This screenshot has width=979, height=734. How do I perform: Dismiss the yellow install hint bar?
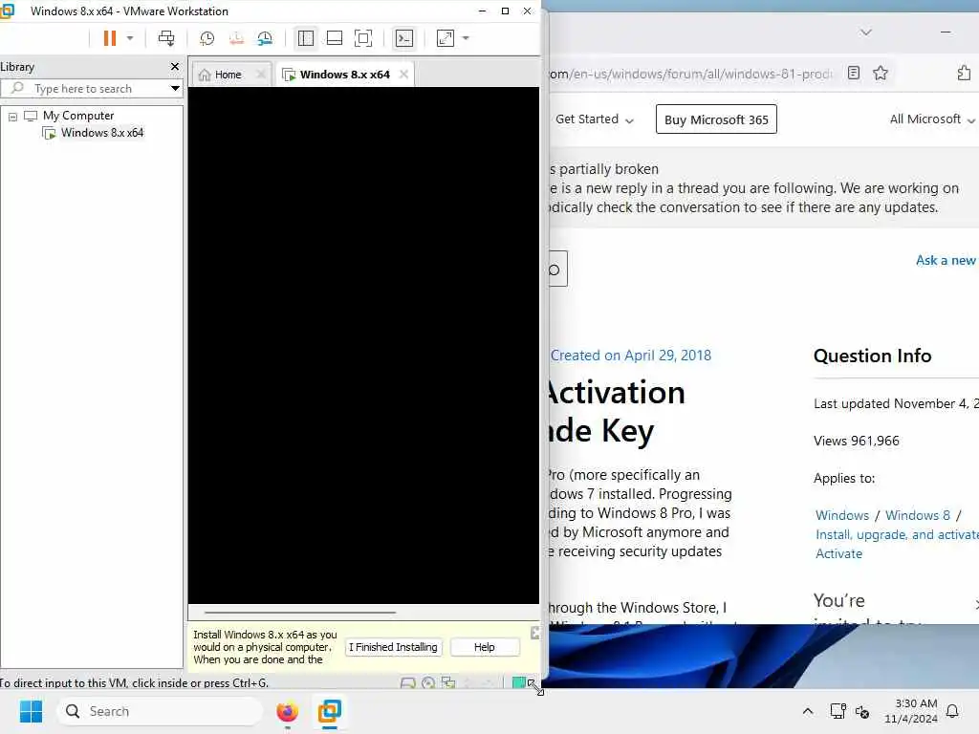[x=535, y=633]
